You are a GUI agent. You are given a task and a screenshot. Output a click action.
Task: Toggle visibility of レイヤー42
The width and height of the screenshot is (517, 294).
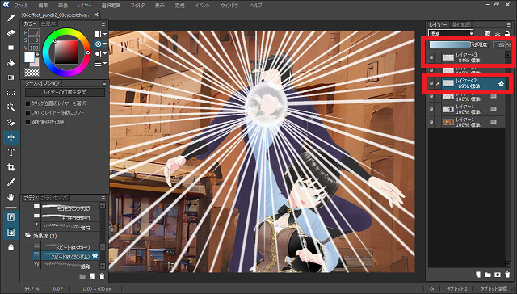[x=431, y=84]
